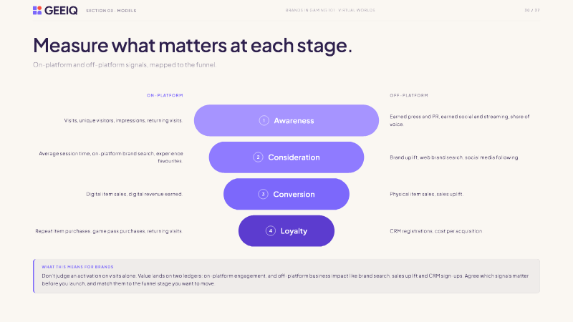This screenshot has width=573, height=322.
Task: Click the OFF-PLATFORM column heading
Action: click(408, 95)
